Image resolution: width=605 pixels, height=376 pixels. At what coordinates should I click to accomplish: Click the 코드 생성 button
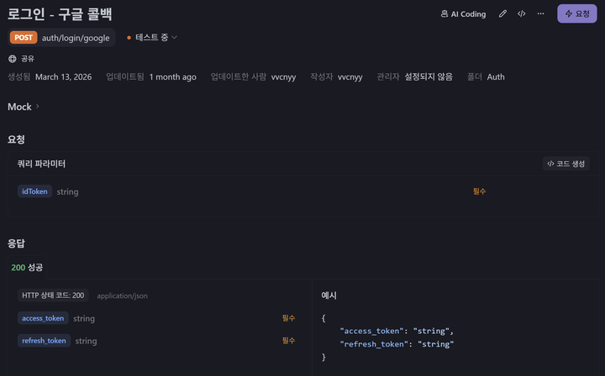pyautogui.click(x=566, y=164)
